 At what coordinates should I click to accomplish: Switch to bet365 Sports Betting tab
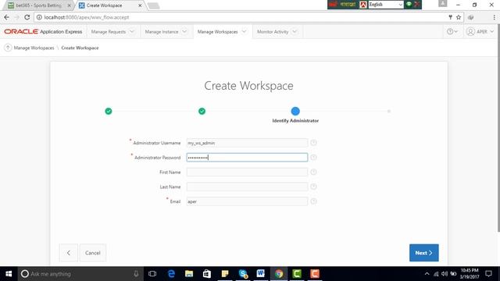tap(38, 5)
